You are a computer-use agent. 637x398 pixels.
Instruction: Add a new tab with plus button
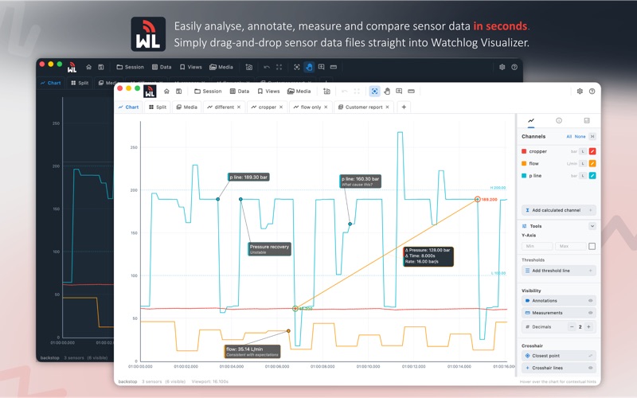click(404, 107)
